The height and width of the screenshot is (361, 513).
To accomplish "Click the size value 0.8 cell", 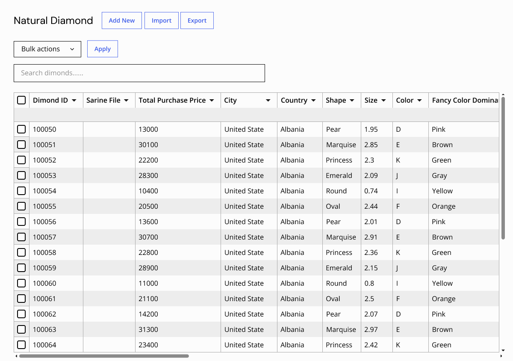I will [377, 283].
